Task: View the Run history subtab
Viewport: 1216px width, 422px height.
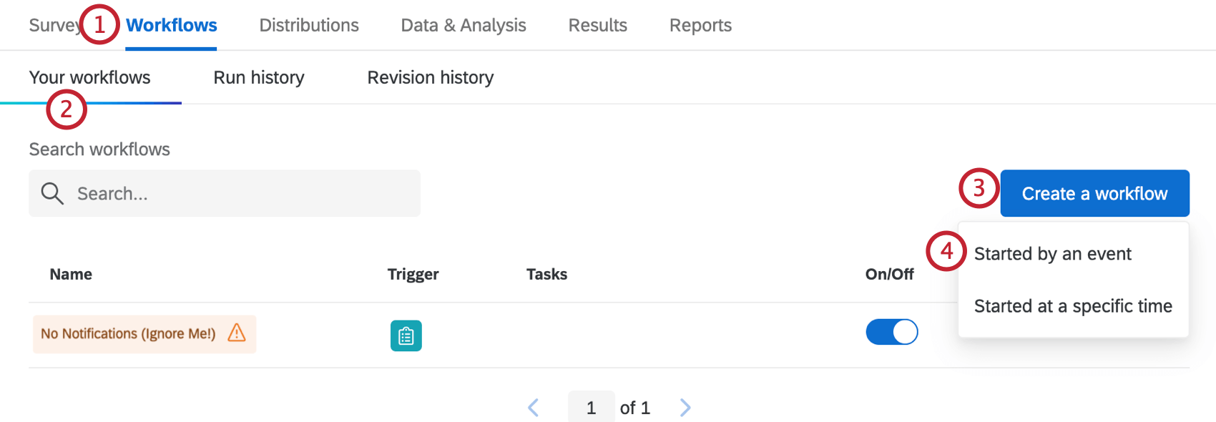Action: 259,77
